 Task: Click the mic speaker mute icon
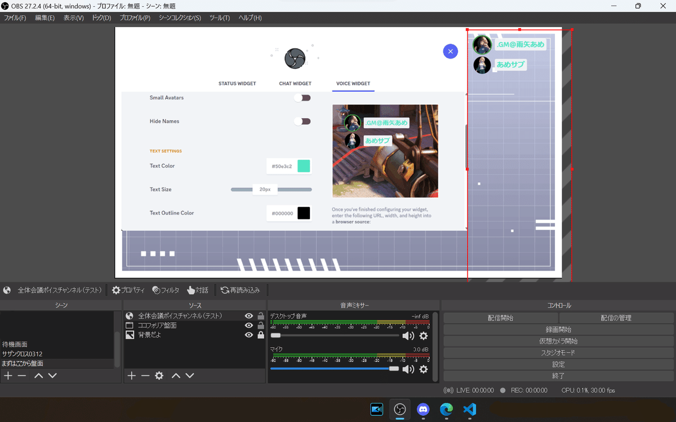pos(408,369)
